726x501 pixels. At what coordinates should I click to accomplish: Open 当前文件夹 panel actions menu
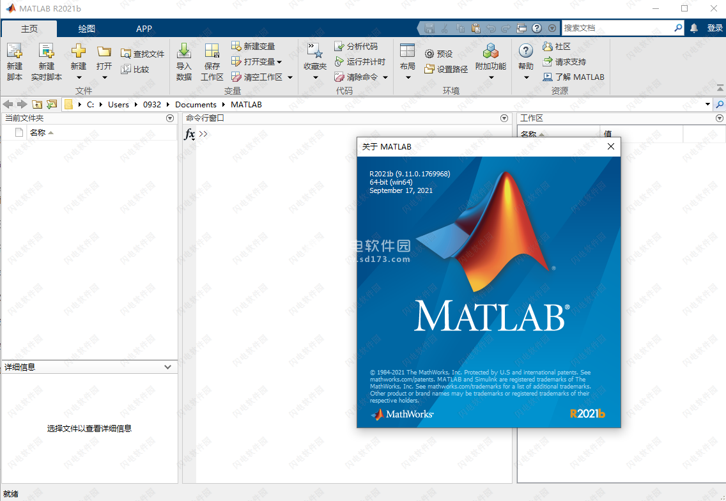(170, 118)
